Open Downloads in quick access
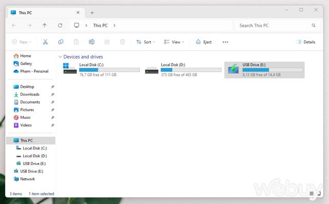Screen dimensions: 329x204 pos(26,94)
